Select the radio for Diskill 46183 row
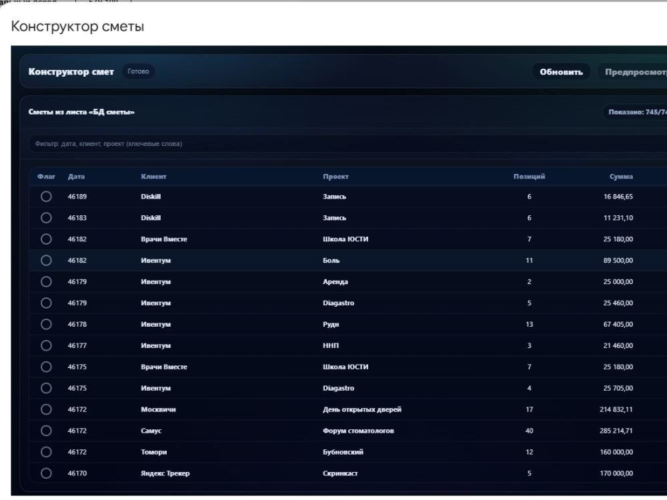The height and width of the screenshot is (500, 667). 47,218
